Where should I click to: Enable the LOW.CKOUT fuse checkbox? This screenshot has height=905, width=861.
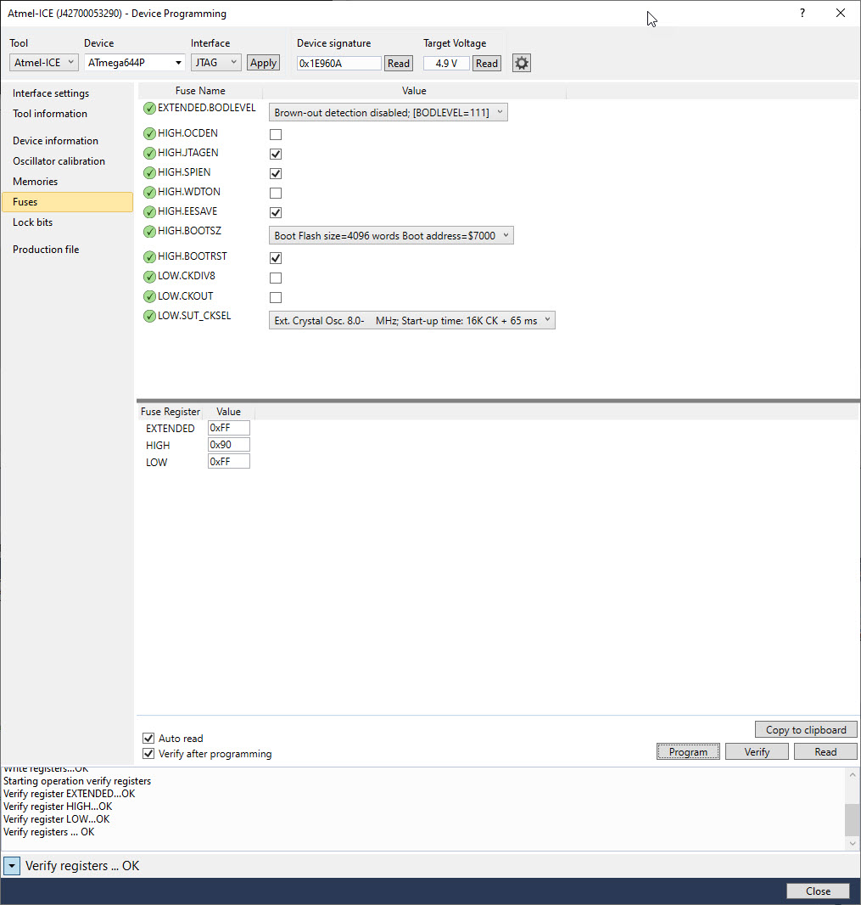click(x=276, y=298)
